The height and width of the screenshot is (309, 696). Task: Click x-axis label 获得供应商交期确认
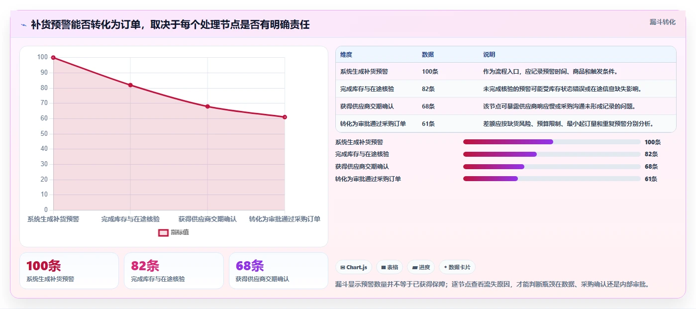(x=207, y=219)
